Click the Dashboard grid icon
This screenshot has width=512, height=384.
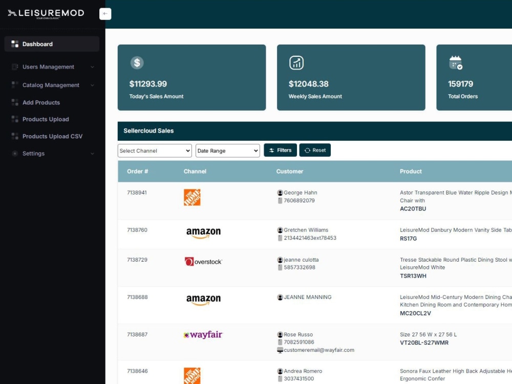click(15, 44)
